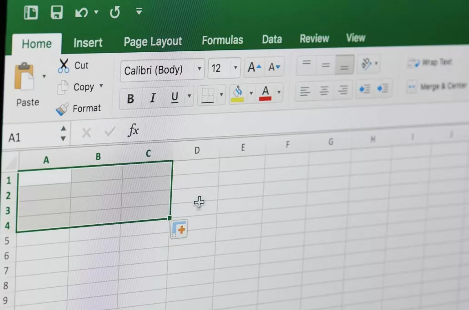Click the Save floppy disk icon
469x310 pixels.
56,12
